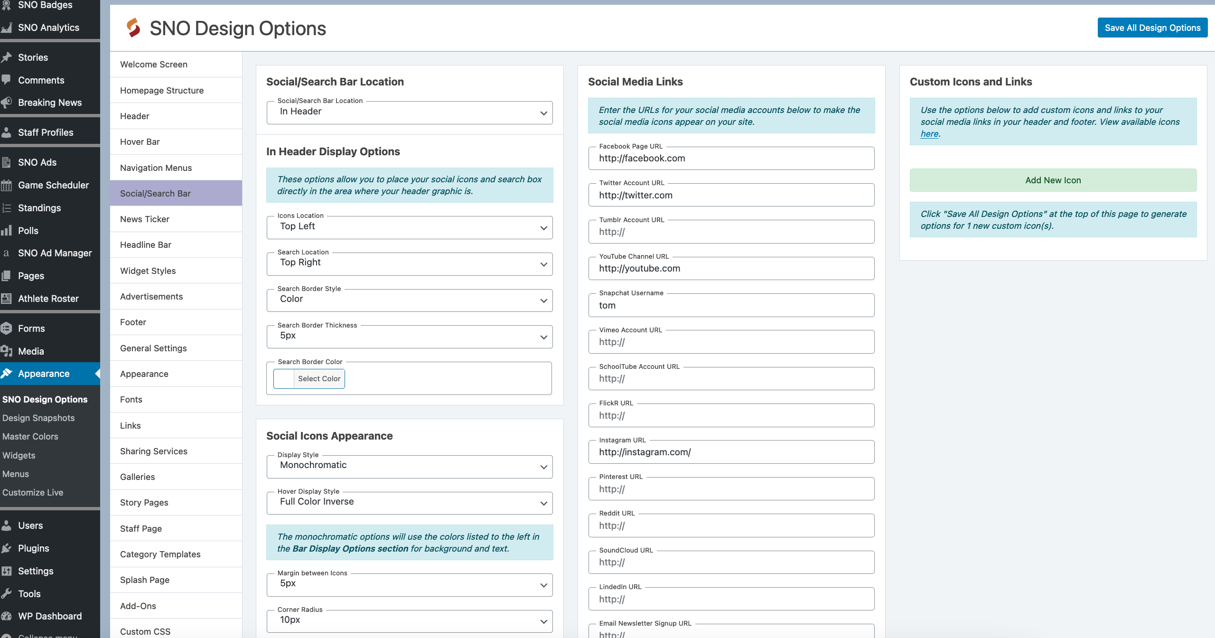Image resolution: width=1215 pixels, height=638 pixels.
Task: Open Design Snapshots submenu link
Action: tap(38, 418)
